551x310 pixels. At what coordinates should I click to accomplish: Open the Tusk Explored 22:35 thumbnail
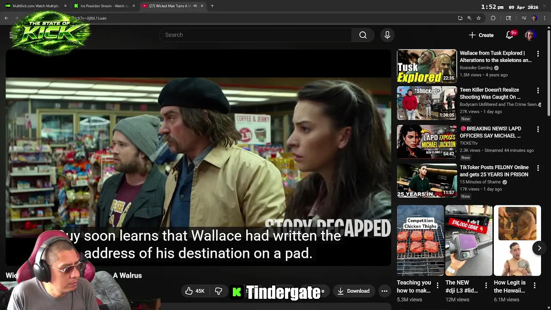click(427, 66)
